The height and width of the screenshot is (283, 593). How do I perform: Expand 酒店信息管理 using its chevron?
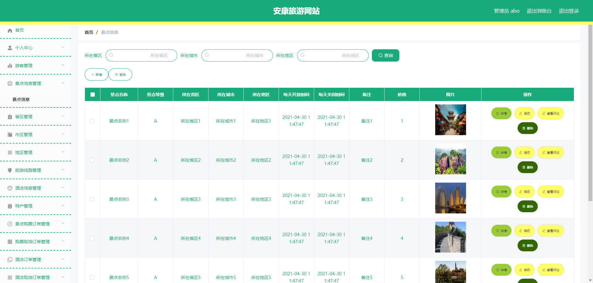(63, 188)
